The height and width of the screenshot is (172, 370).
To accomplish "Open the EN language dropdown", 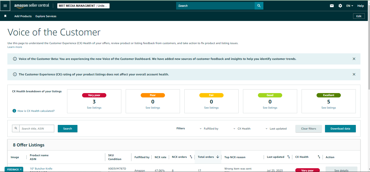I will point(350,6).
